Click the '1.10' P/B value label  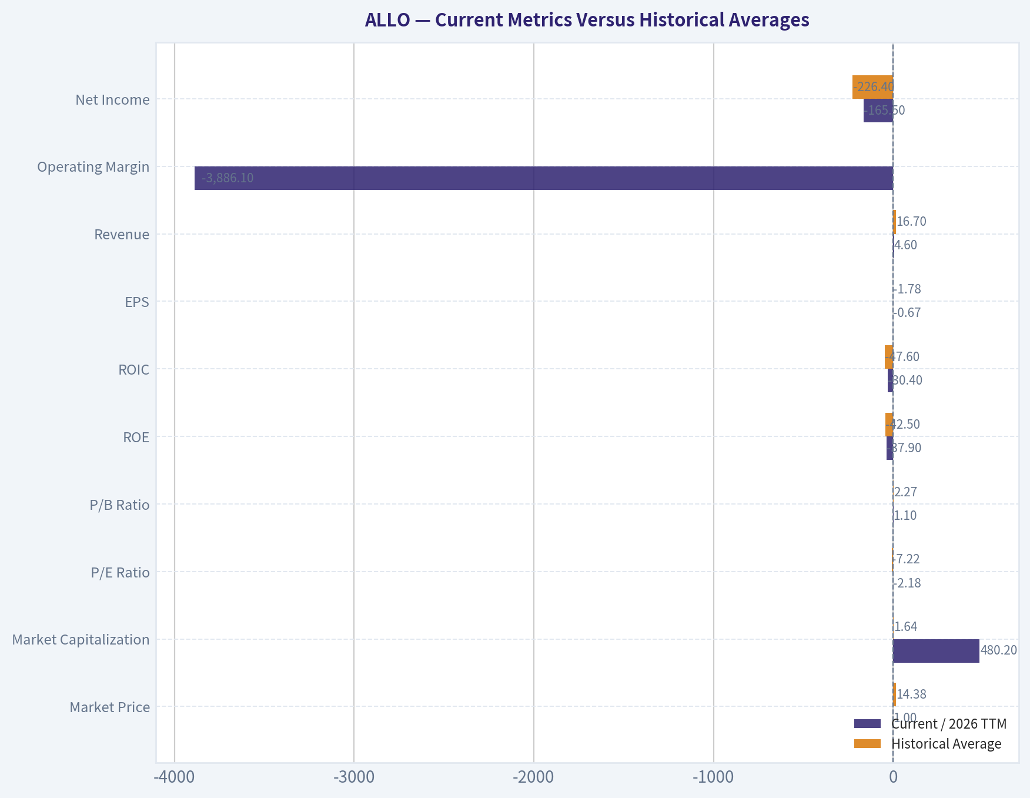tap(905, 516)
